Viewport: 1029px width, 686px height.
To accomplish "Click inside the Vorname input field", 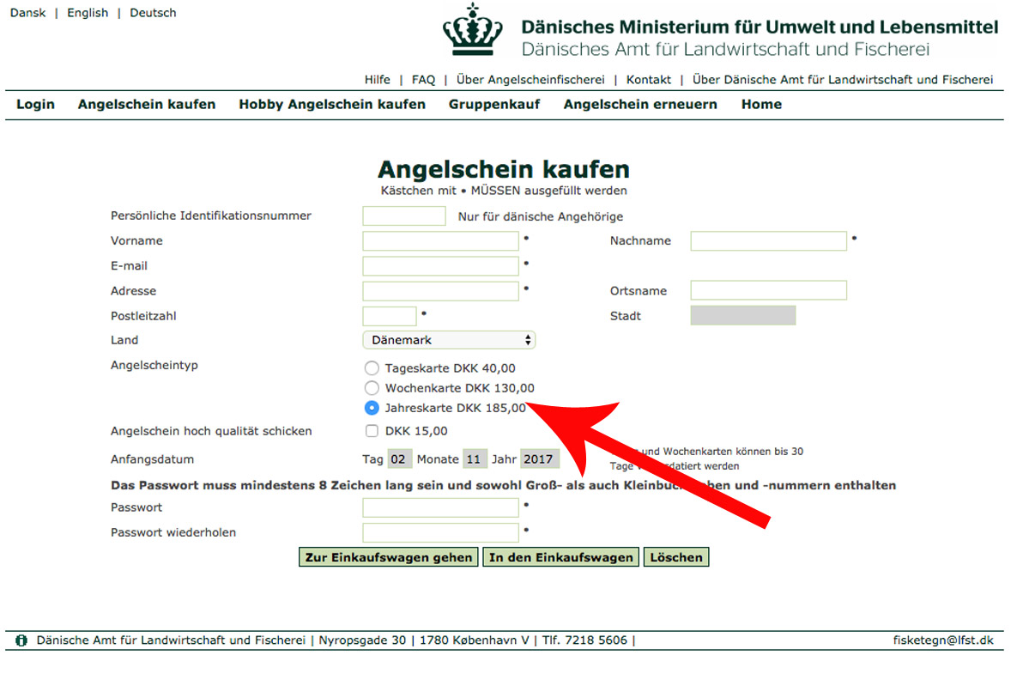I will (440, 240).
